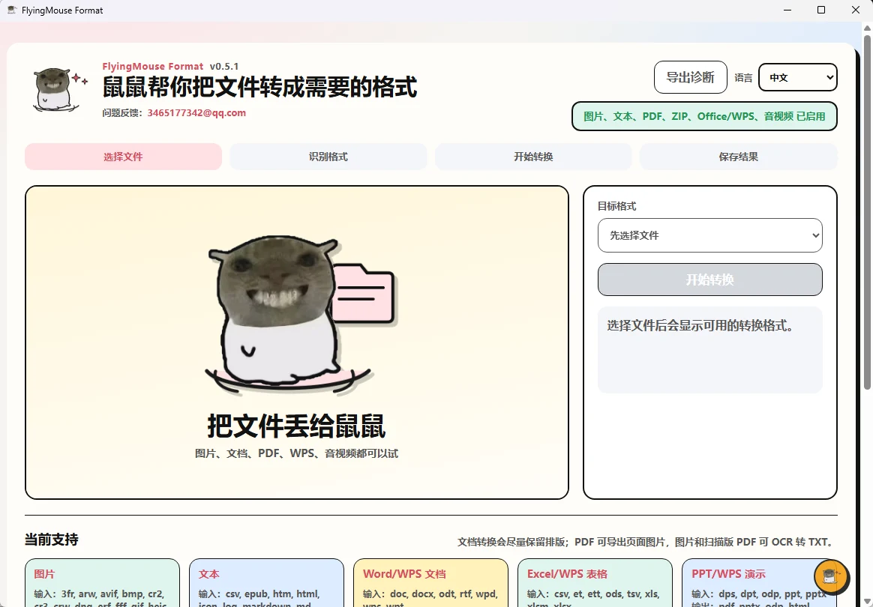
Task: Click the floating hamster button at bottom right
Action: point(831,576)
